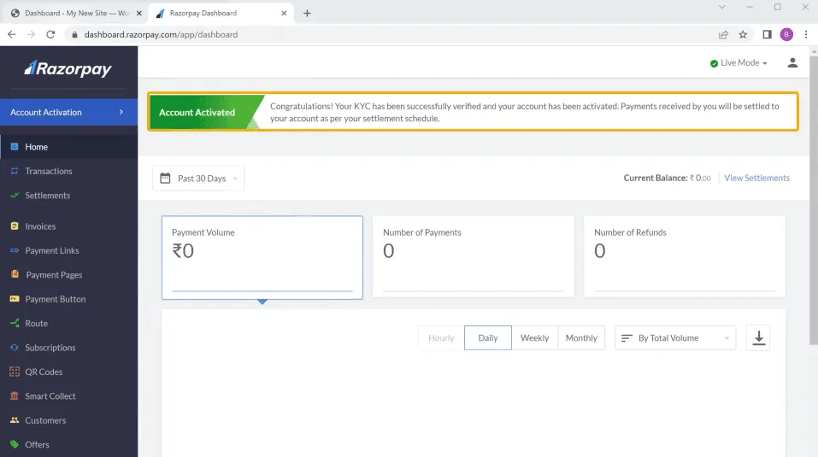Click the View Settlements link
The width and height of the screenshot is (818, 457).
[x=756, y=179]
